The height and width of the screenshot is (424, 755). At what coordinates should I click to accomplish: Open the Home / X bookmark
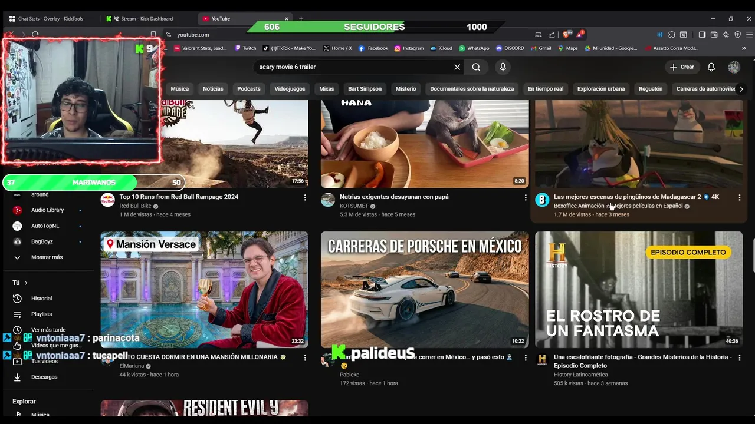337,48
